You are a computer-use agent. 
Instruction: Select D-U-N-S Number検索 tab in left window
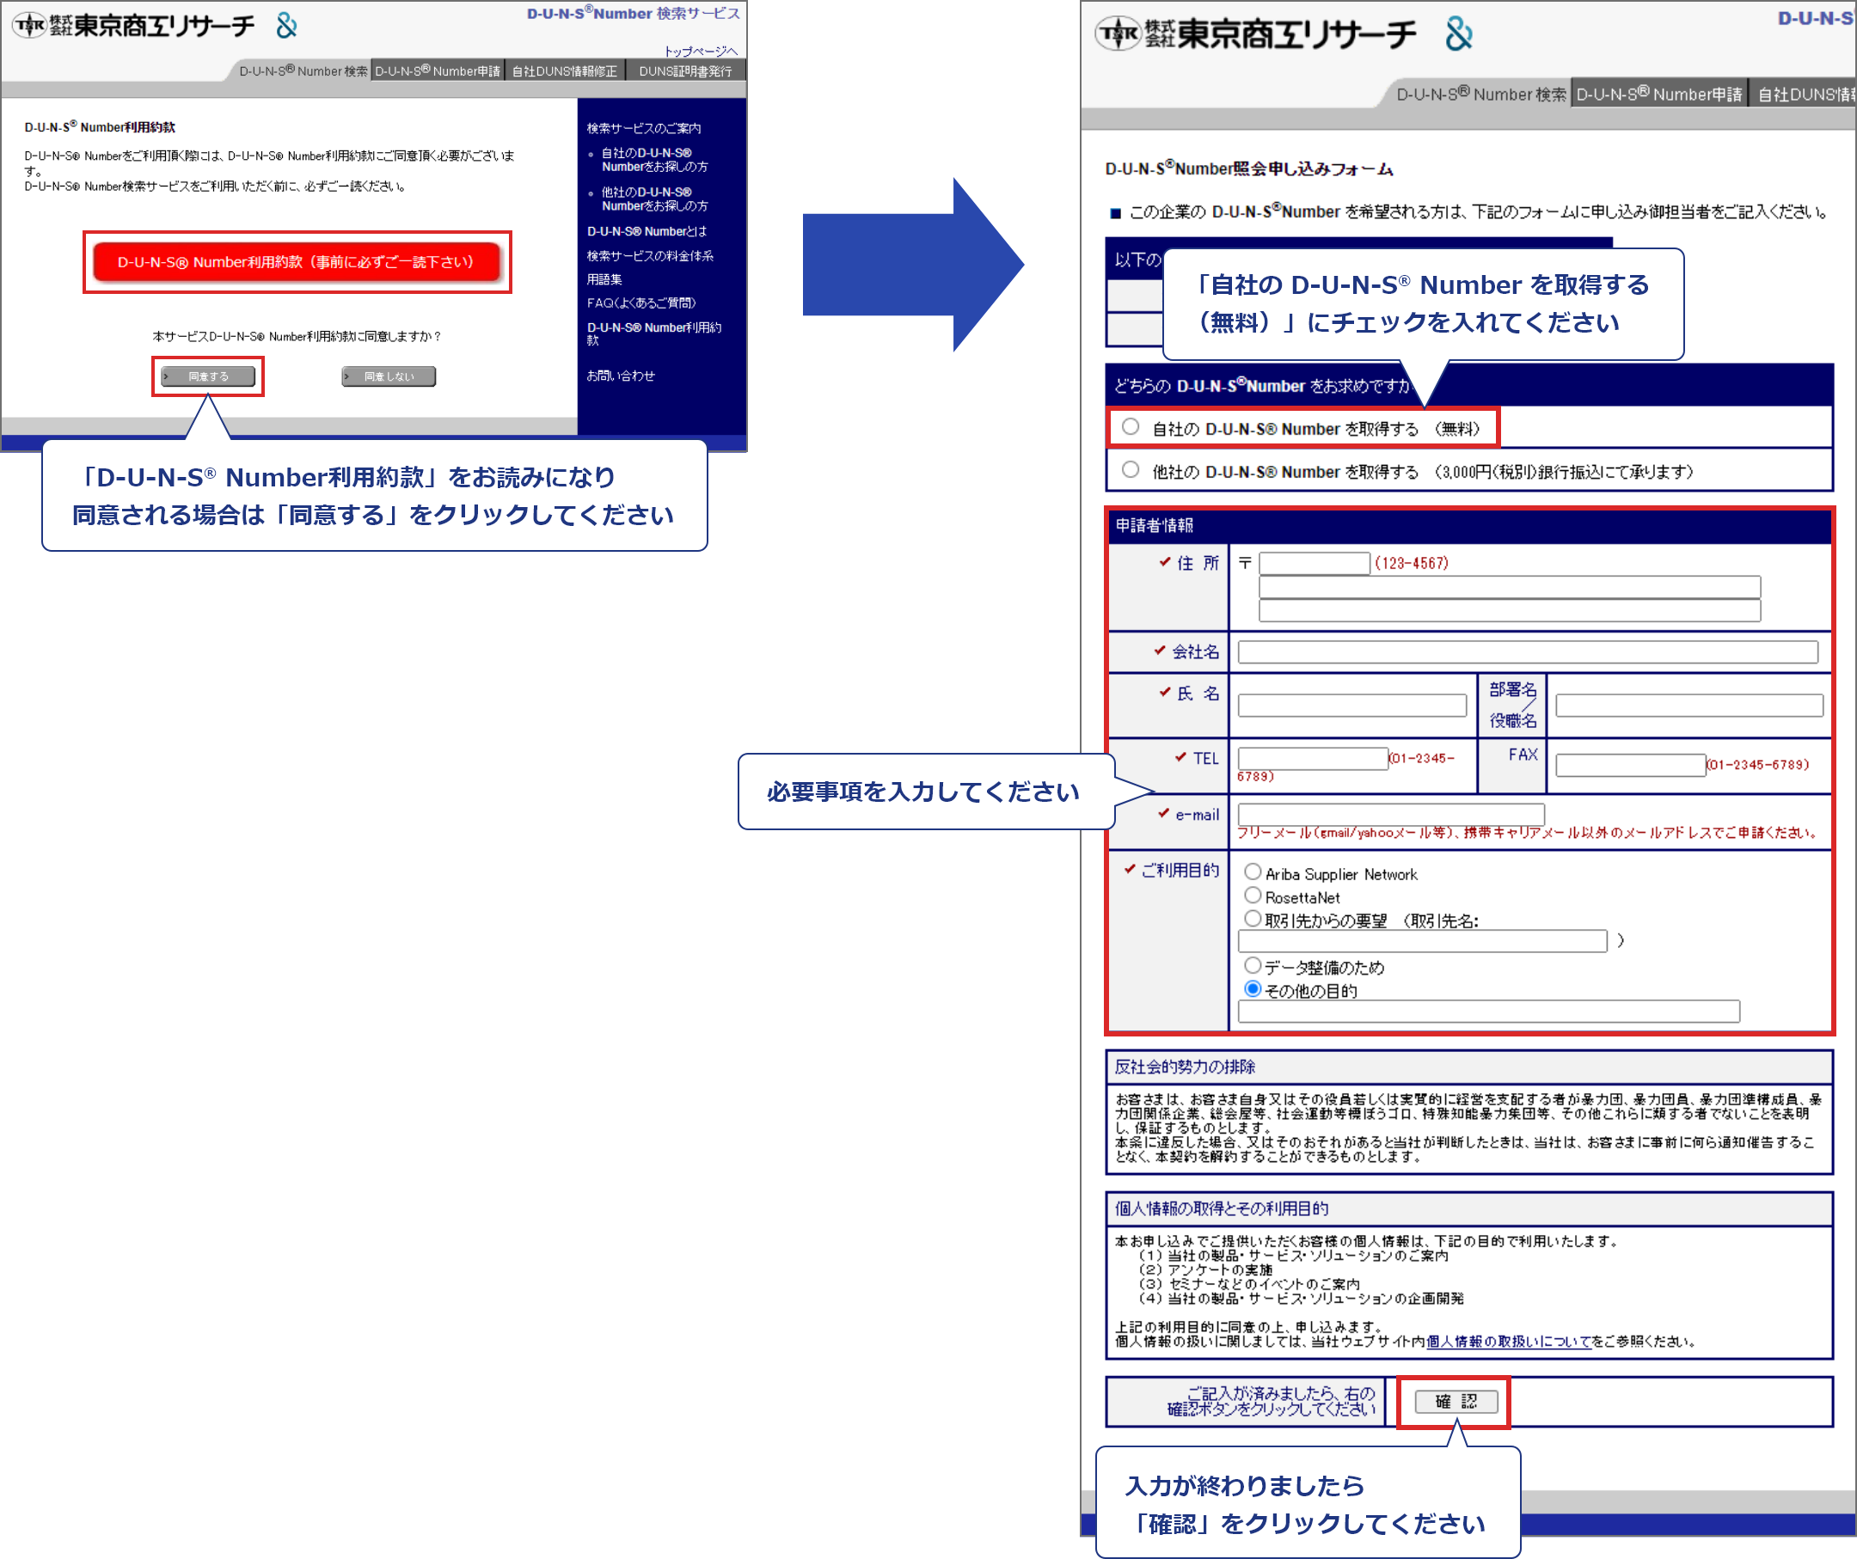click(x=303, y=70)
